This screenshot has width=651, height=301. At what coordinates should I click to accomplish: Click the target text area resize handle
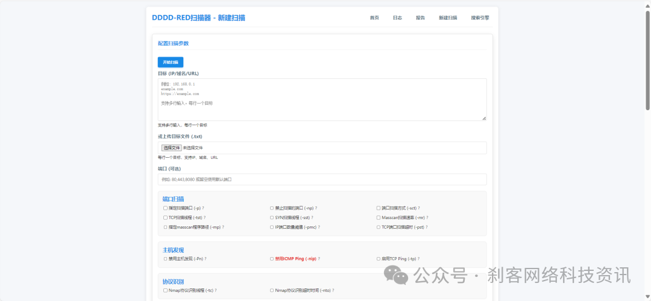pyautogui.click(x=484, y=118)
